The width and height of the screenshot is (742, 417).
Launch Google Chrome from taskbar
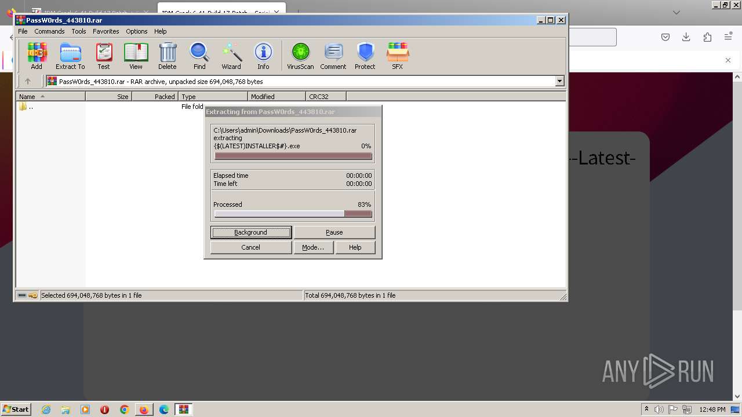tap(124, 409)
